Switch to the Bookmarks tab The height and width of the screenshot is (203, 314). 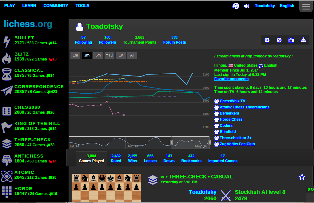[191, 158]
